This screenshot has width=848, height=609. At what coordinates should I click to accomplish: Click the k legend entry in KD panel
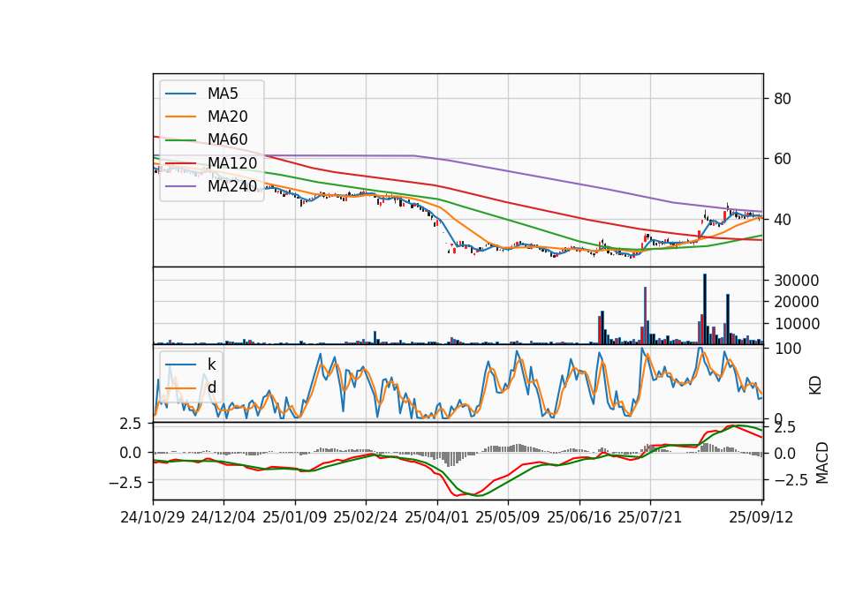click(211, 365)
